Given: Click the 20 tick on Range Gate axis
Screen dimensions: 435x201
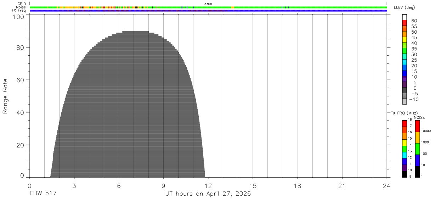Looking at the screenshot, I should tap(21, 145).
